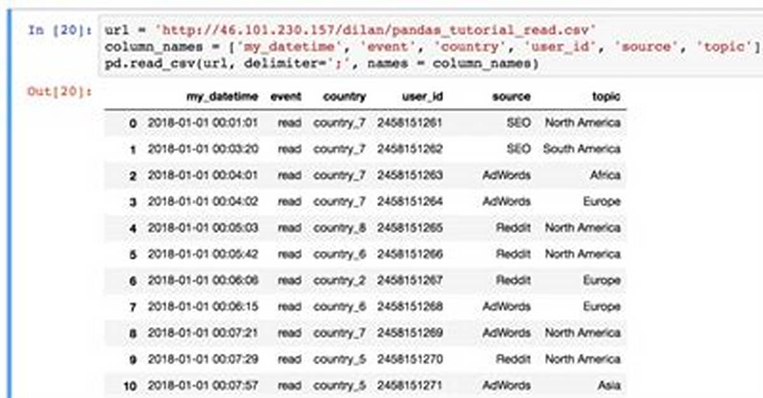
Task: Click the In [20] code cell prompt
Action: [60, 30]
